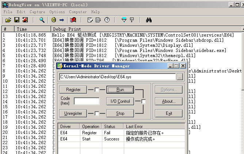Click the Open file toolbar icon

point(8,20)
